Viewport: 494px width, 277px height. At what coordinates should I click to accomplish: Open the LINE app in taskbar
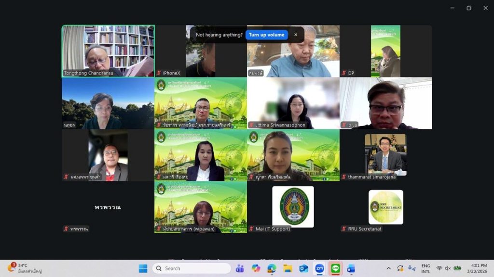tap(335, 268)
